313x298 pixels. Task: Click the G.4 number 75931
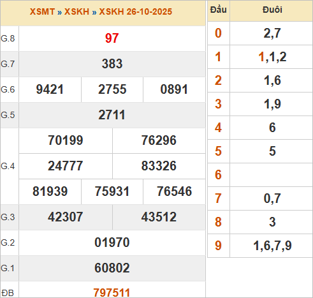112,191
